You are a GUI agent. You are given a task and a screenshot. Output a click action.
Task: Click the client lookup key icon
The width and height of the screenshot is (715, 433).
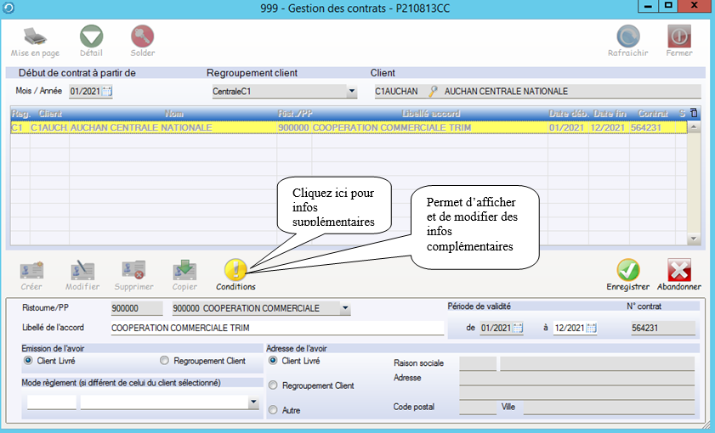coord(432,92)
